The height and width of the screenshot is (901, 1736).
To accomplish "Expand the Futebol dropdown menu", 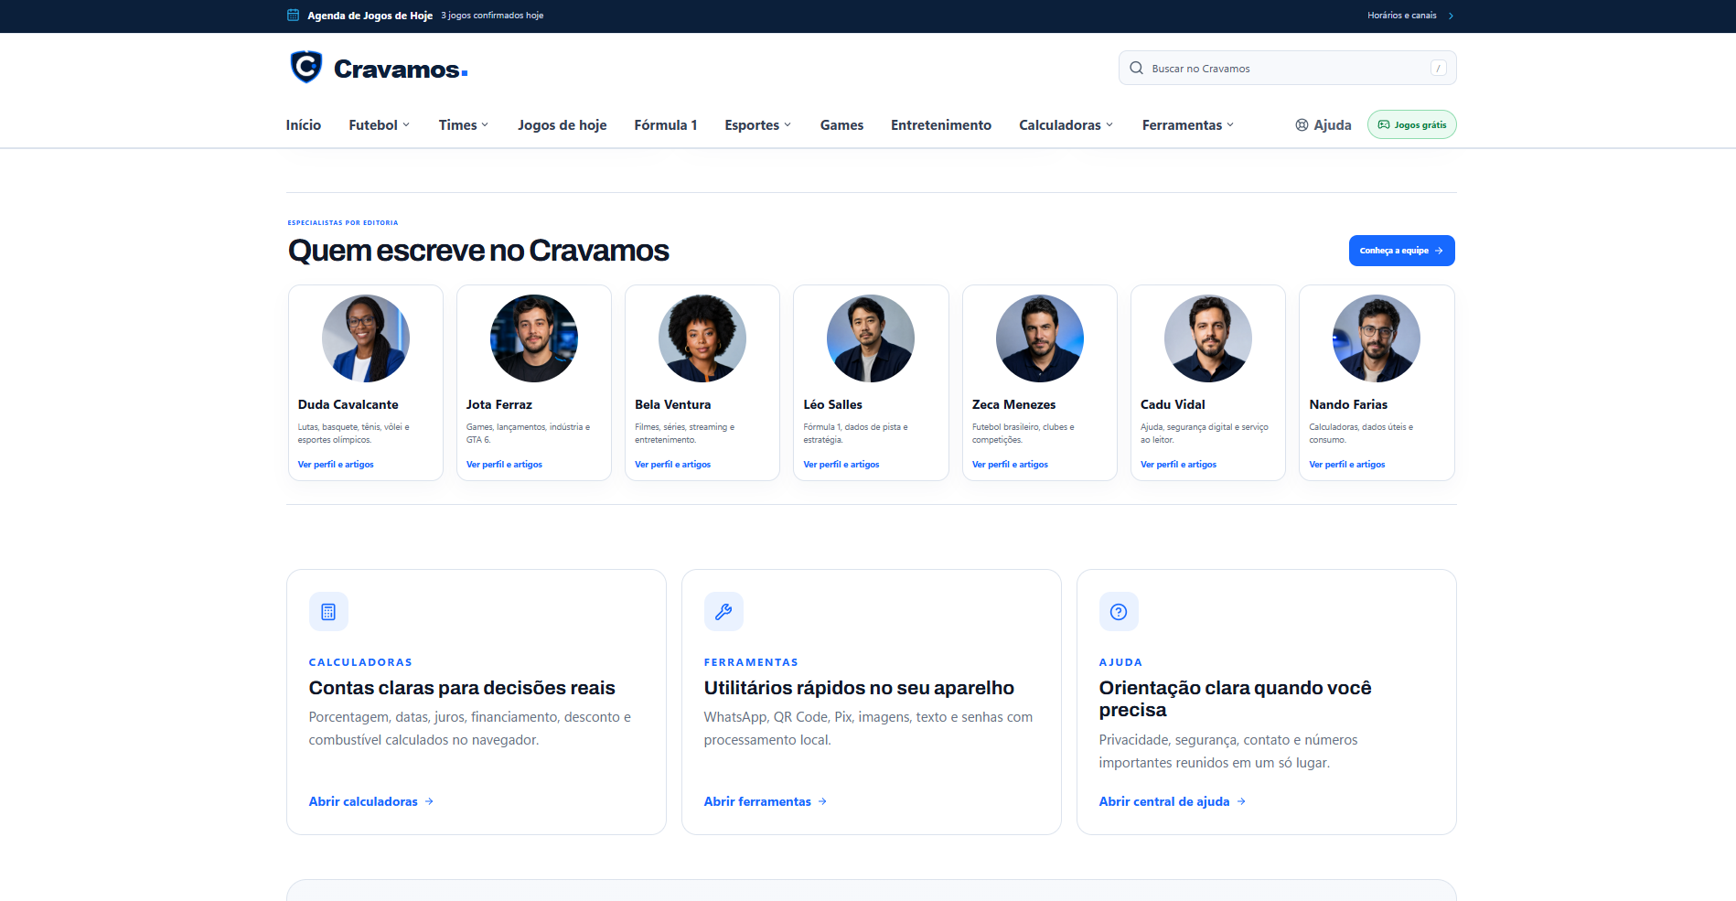I will [x=380, y=125].
